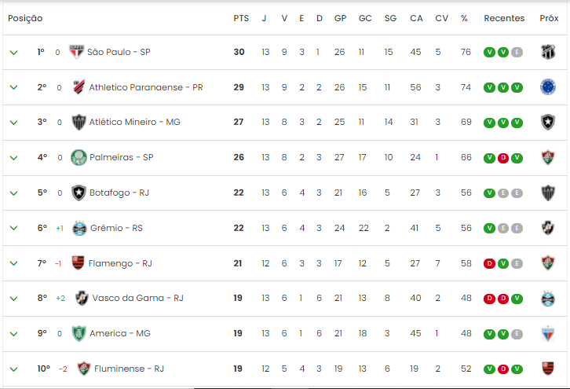Expand details for Botafogo row
Image resolution: width=570 pixels, height=389 pixels.
click(x=14, y=193)
